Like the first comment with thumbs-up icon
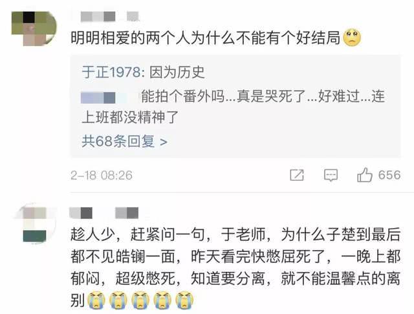 click(x=365, y=175)
